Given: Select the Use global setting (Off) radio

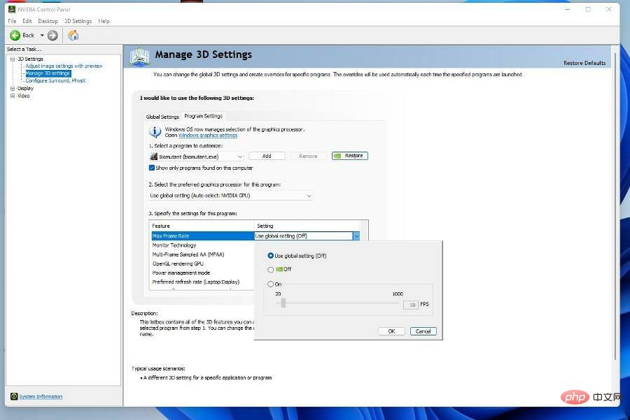Looking at the screenshot, I should point(270,256).
